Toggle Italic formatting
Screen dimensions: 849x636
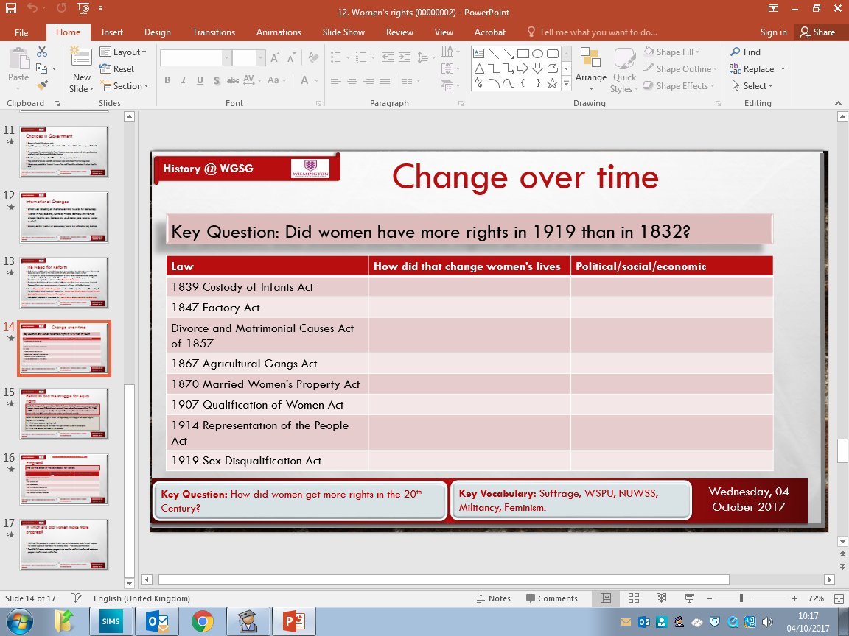[184, 80]
